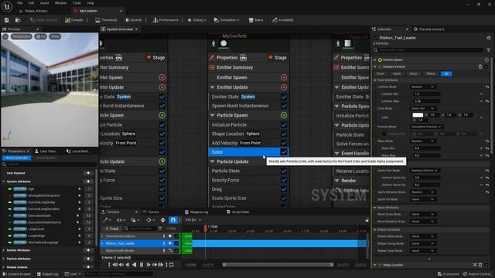Open the 240 fps frame rate dropdown
Screen dimensions: 495x278
[193, 219]
